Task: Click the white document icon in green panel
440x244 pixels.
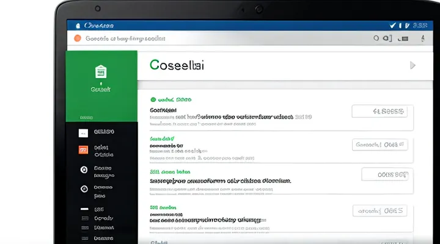Action: tap(100, 72)
